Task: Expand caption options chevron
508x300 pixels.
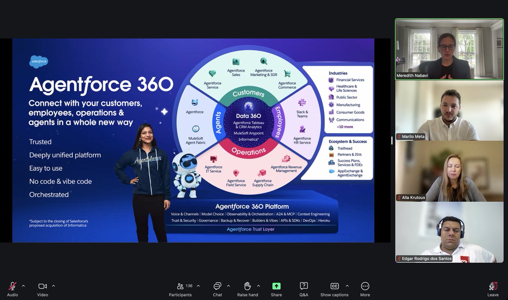Action: click(347, 286)
